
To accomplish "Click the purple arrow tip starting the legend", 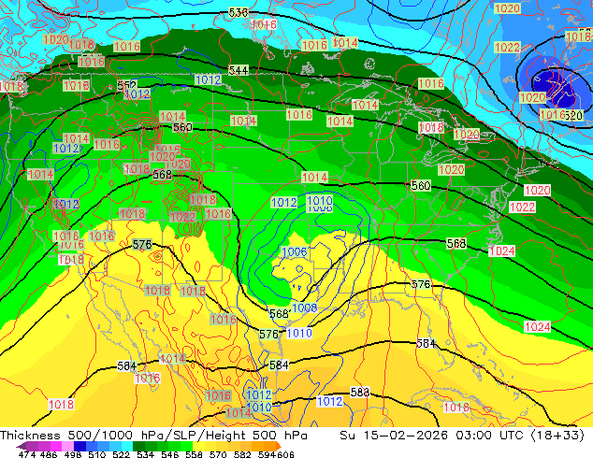I will coord(21,446).
